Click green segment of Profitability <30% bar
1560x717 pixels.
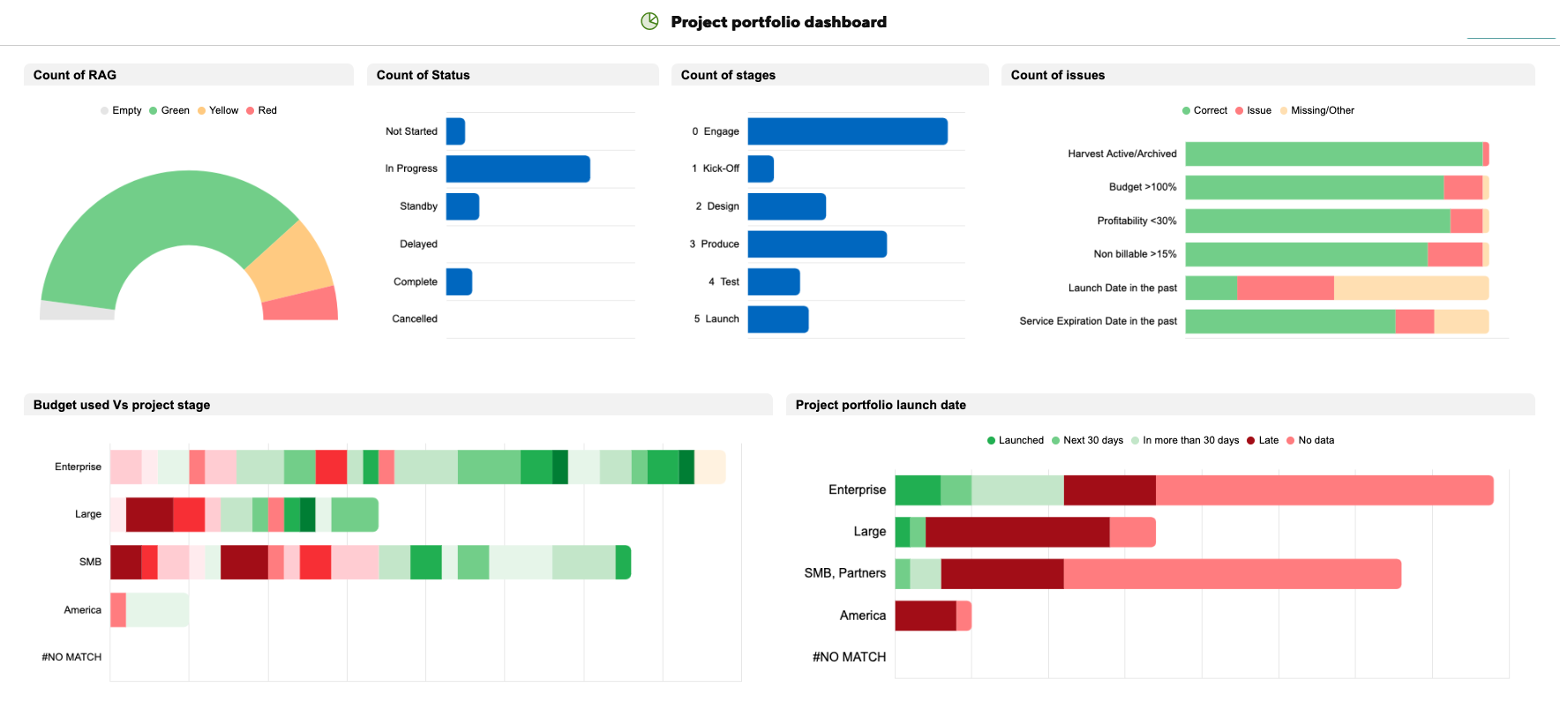pyautogui.click(x=1318, y=220)
